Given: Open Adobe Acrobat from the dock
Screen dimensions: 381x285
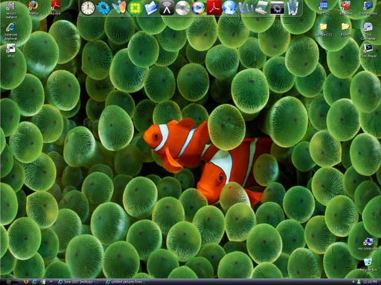Looking at the screenshot, I should point(214,8).
